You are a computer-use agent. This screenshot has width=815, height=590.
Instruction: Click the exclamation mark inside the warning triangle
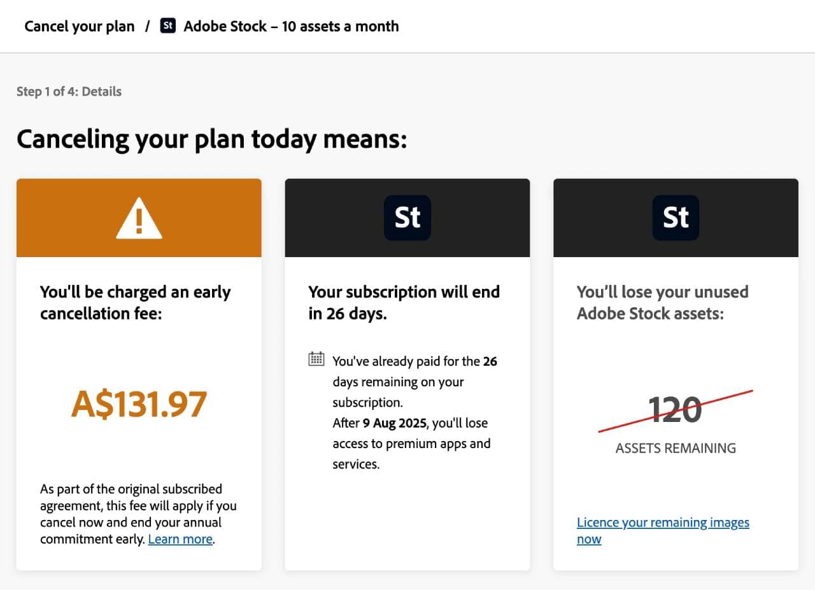(x=139, y=221)
